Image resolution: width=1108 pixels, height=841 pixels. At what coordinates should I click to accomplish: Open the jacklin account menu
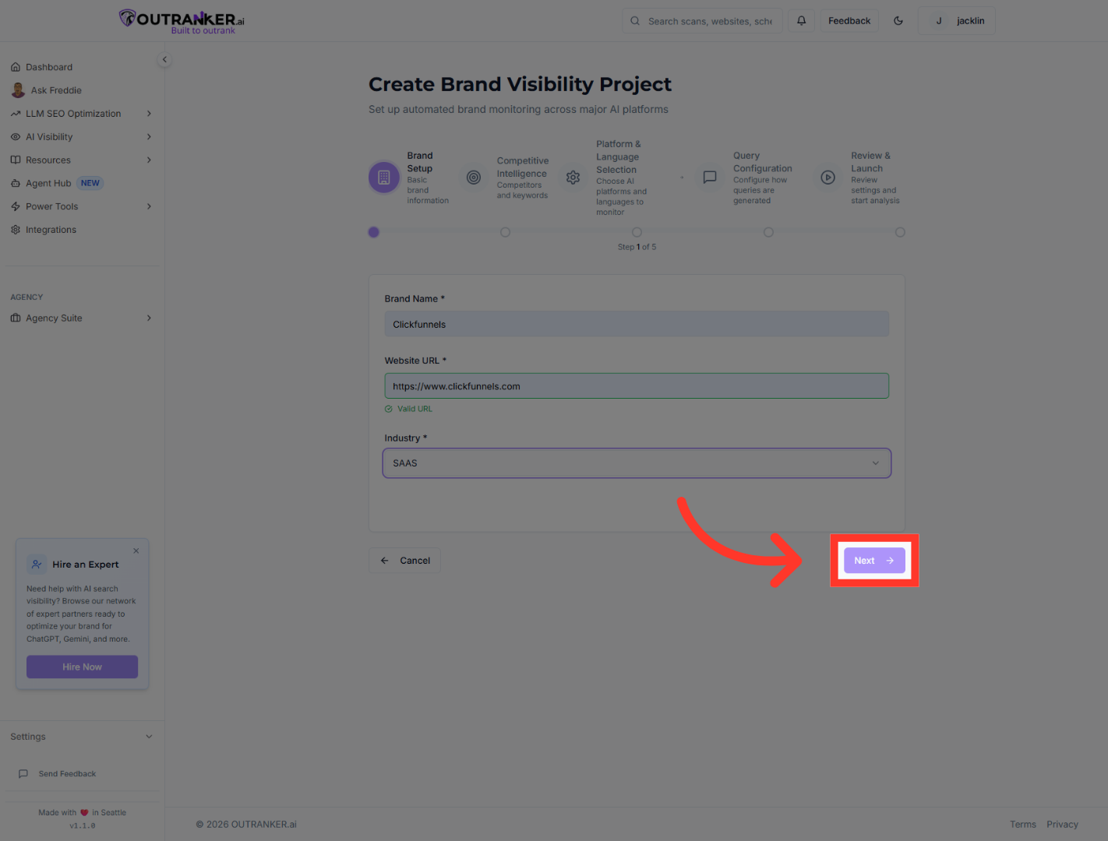pos(957,21)
